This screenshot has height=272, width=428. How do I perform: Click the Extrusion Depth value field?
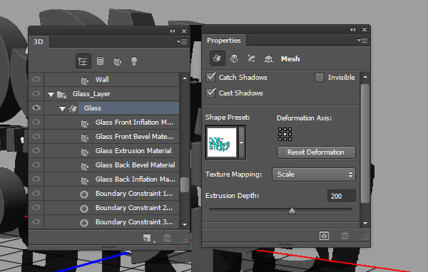coord(341,196)
